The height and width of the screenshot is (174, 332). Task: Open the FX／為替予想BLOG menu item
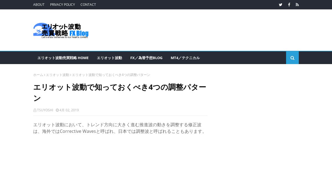coord(146,58)
